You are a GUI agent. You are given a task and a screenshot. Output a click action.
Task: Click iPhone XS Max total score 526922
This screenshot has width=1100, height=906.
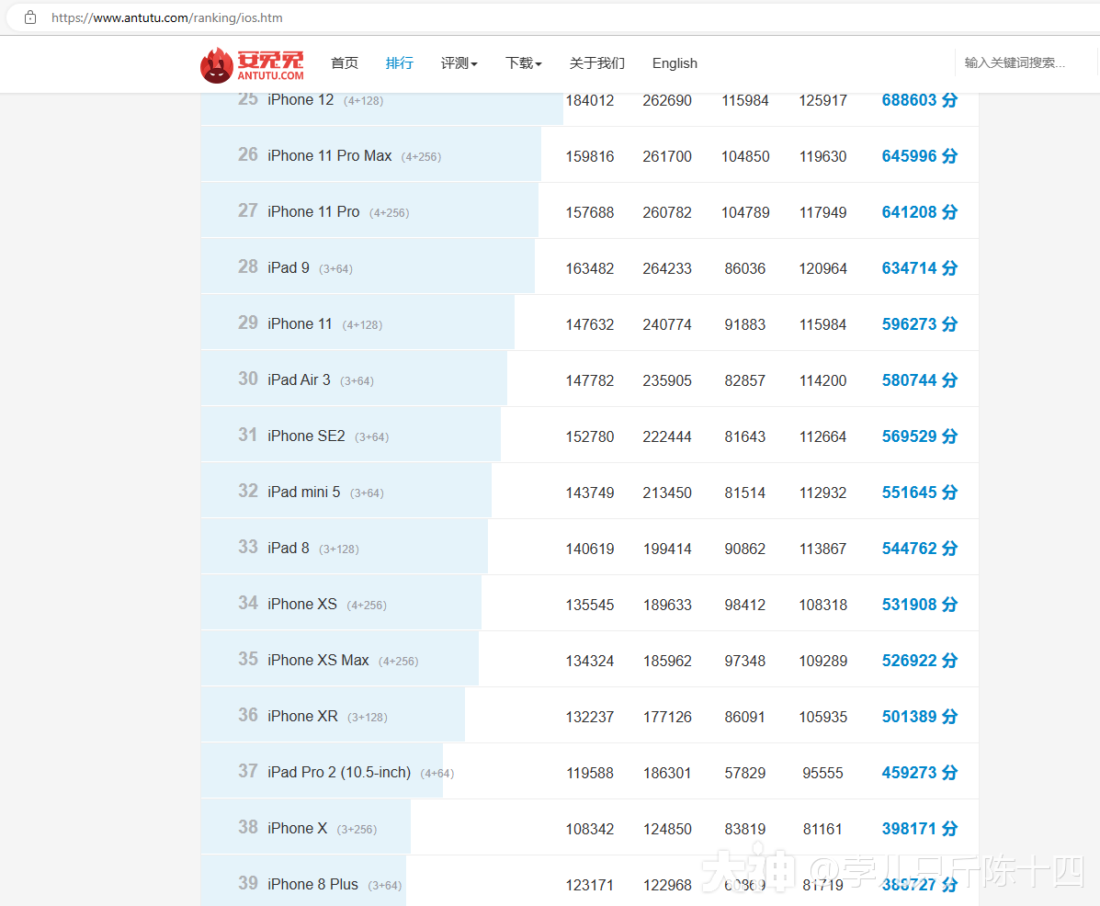919,661
